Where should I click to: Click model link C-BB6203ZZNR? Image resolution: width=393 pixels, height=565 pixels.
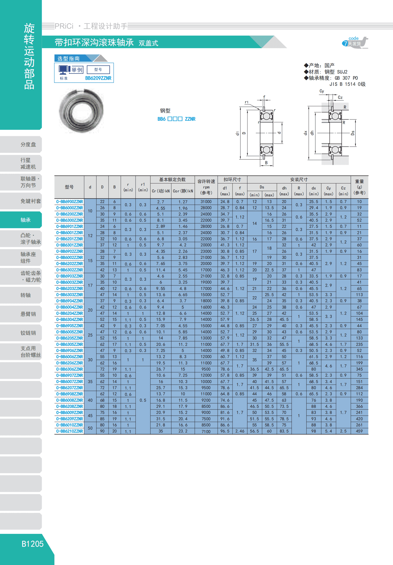(x=70, y=288)
